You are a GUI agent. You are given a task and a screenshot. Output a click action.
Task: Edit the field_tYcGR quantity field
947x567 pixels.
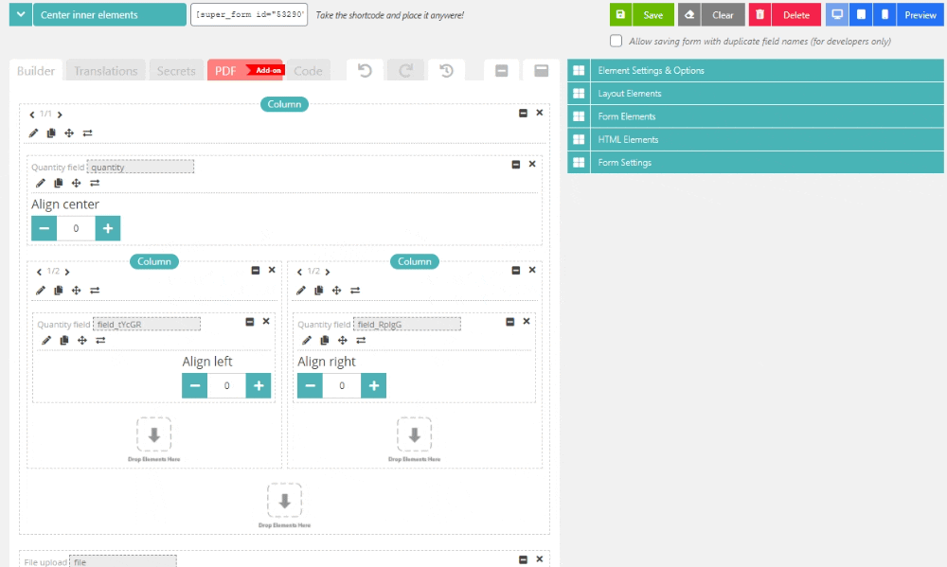click(x=45, y=341)
